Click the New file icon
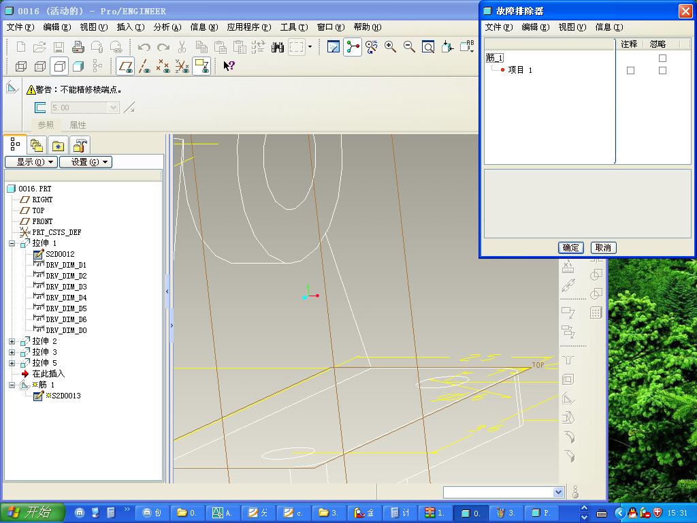 pyautogui.click(x=21, y=47)
